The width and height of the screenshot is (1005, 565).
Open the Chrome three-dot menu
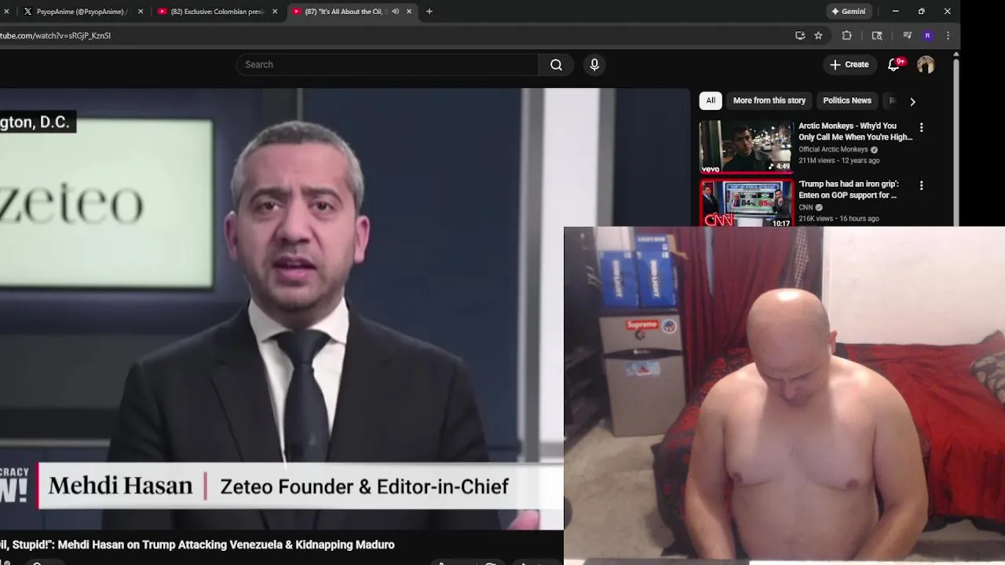click(x=948, y=35)
